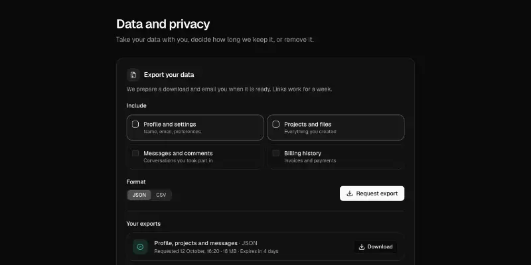Click the Export your data file icon
Screen dimensions: 531x265
click(x=133, y=75)
